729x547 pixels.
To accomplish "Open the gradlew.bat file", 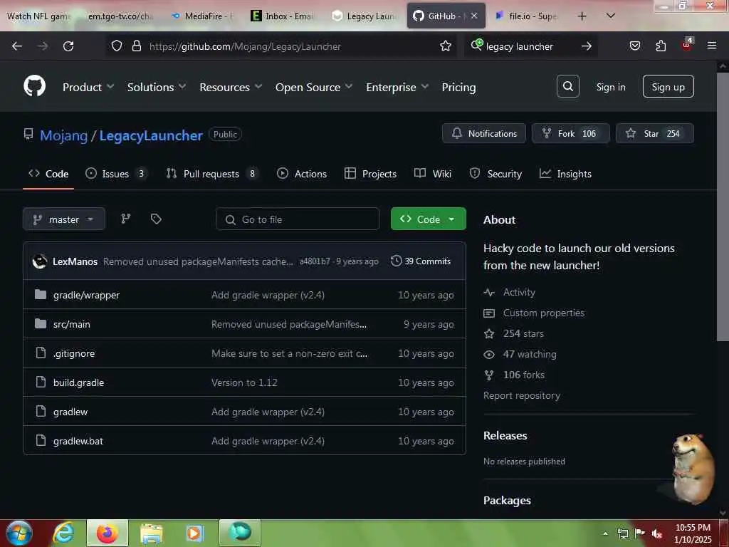I will point(78,440).
